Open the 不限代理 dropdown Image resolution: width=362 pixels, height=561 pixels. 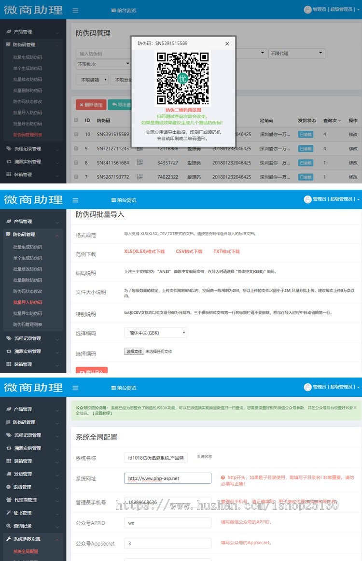pos(296,53)
